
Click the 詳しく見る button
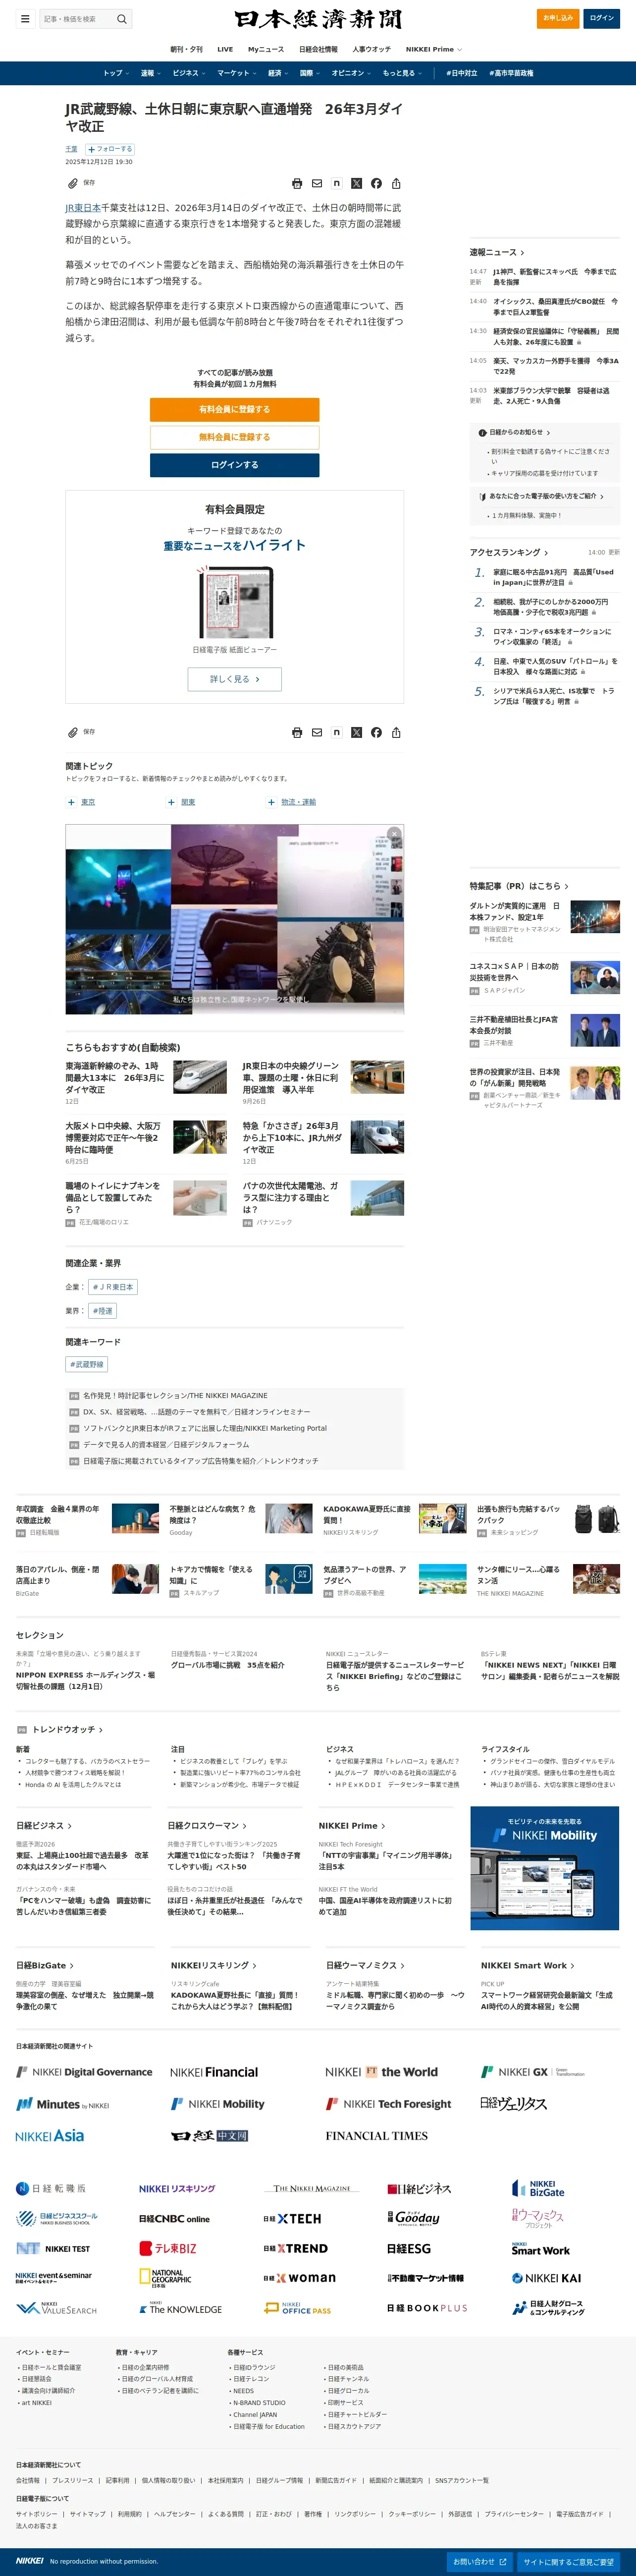click(235, 679)
